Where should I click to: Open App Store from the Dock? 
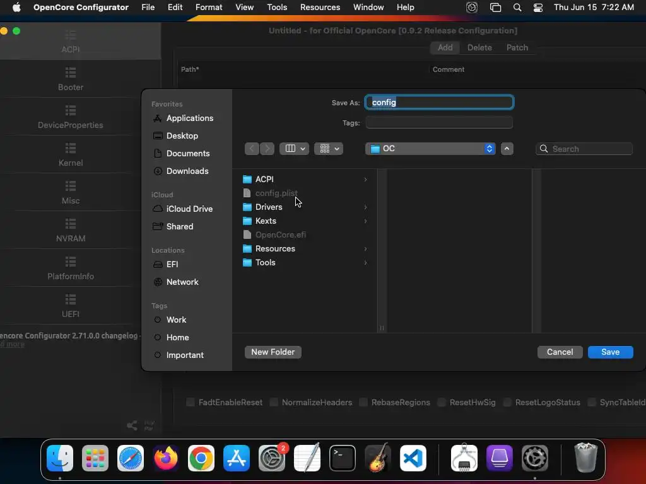click(x=237, y=458)
